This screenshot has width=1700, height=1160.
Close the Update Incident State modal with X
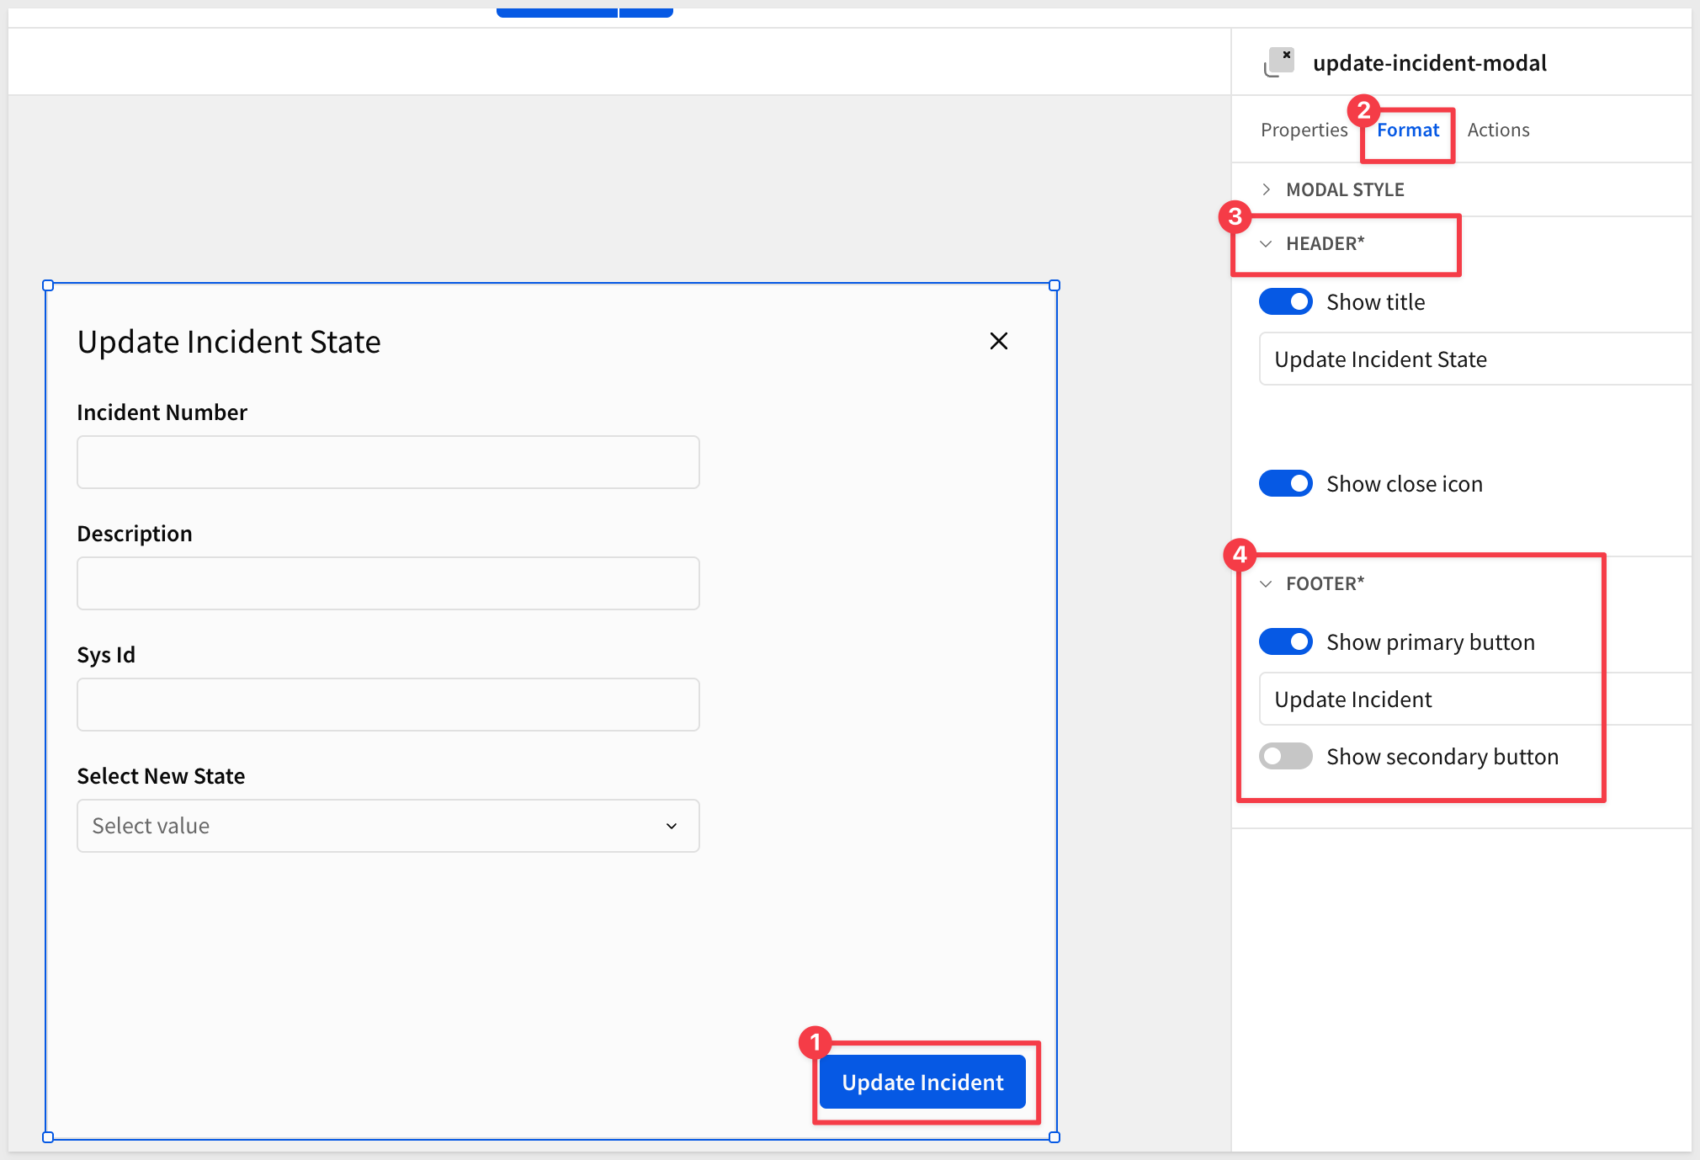pos(998,341)
